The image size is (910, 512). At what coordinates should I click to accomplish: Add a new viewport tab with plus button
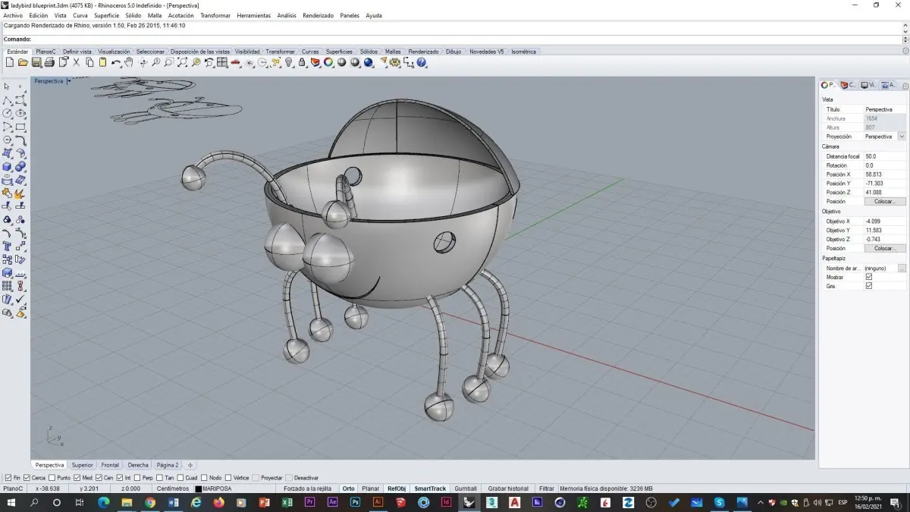pyautogui.click(x=190, y=465)
